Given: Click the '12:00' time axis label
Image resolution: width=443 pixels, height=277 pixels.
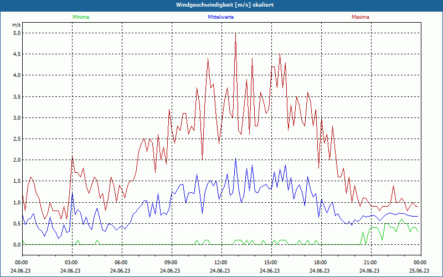Looking at the screenshot, I should coord(220,263).
